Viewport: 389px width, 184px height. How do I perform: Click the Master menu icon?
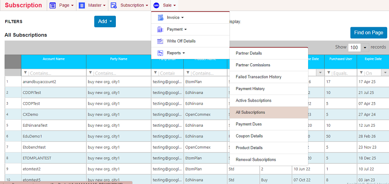coord(82,6)
